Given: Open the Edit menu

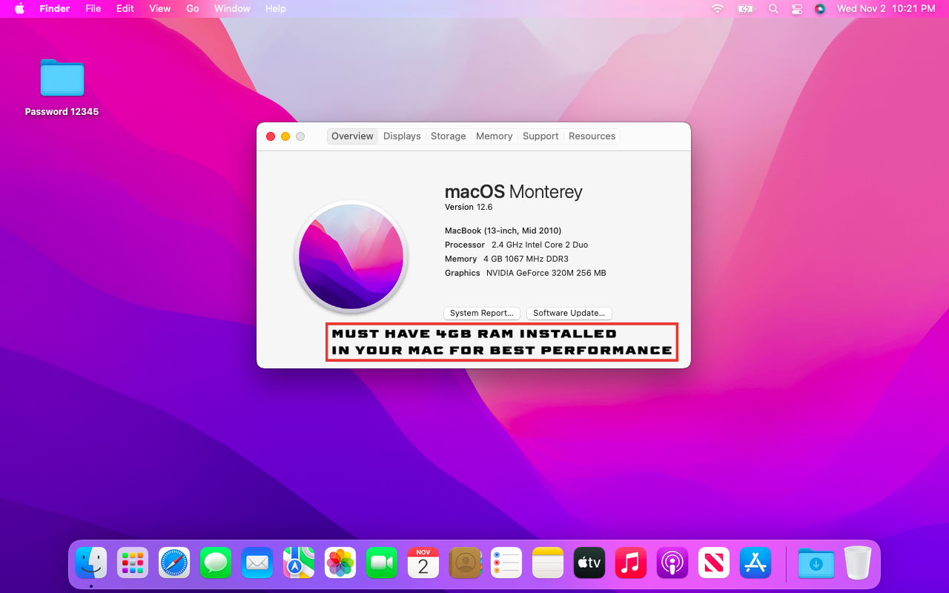Looking at the screenshot, I should (x=125, y=9).
